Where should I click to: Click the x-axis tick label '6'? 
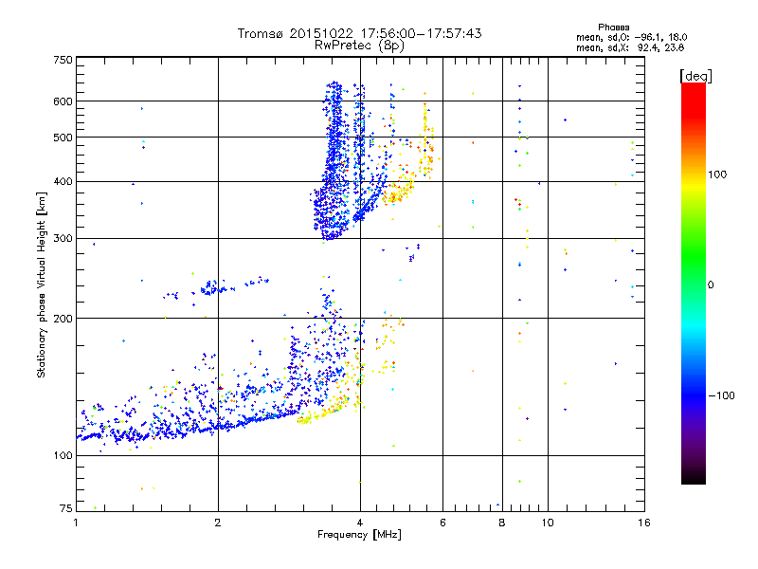click(442, 523)
